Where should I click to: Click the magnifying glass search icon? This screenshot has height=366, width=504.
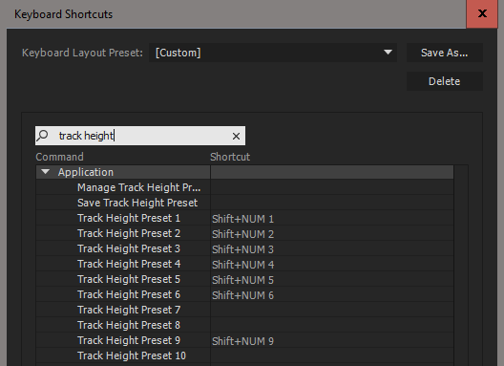pos(42,136)
